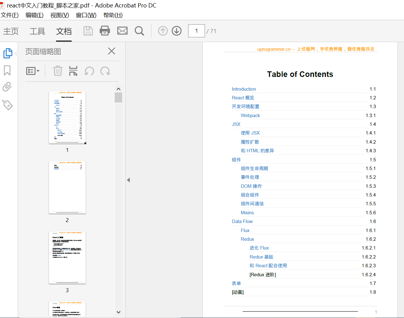
Task: Click the page number label 1.6.2.4
Action: click(369, 275)
